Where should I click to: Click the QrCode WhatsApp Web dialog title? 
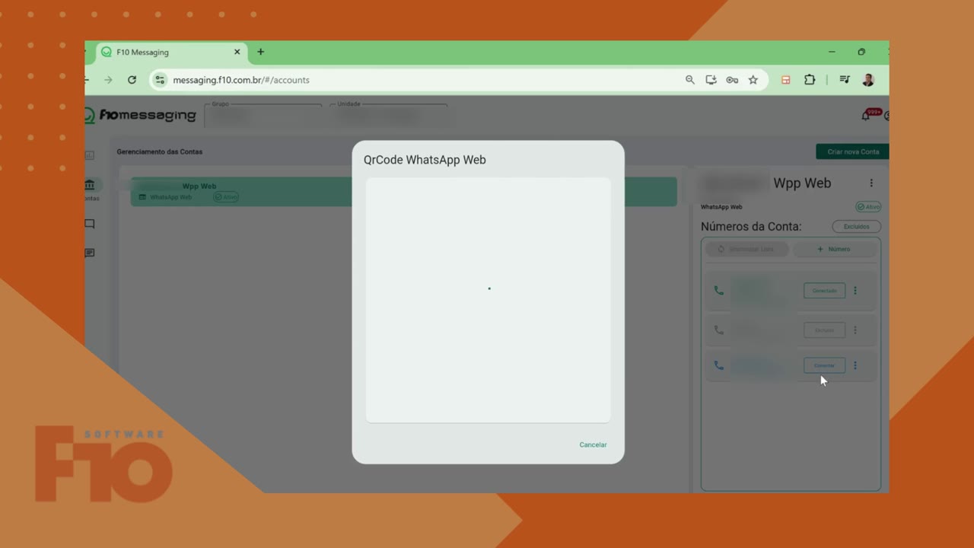[x=425, y=160]
